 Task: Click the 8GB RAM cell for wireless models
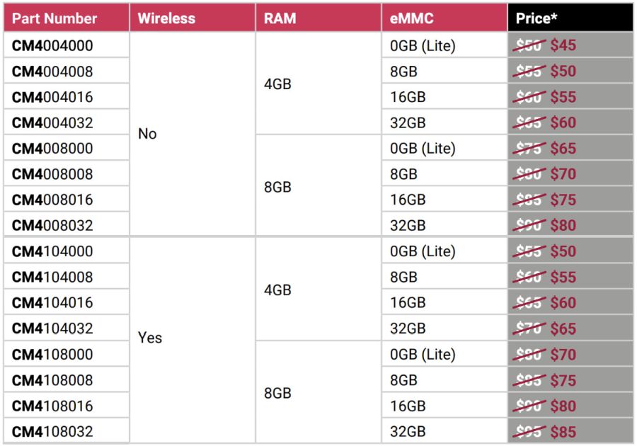pyautogui.click(x=318, y=392)
